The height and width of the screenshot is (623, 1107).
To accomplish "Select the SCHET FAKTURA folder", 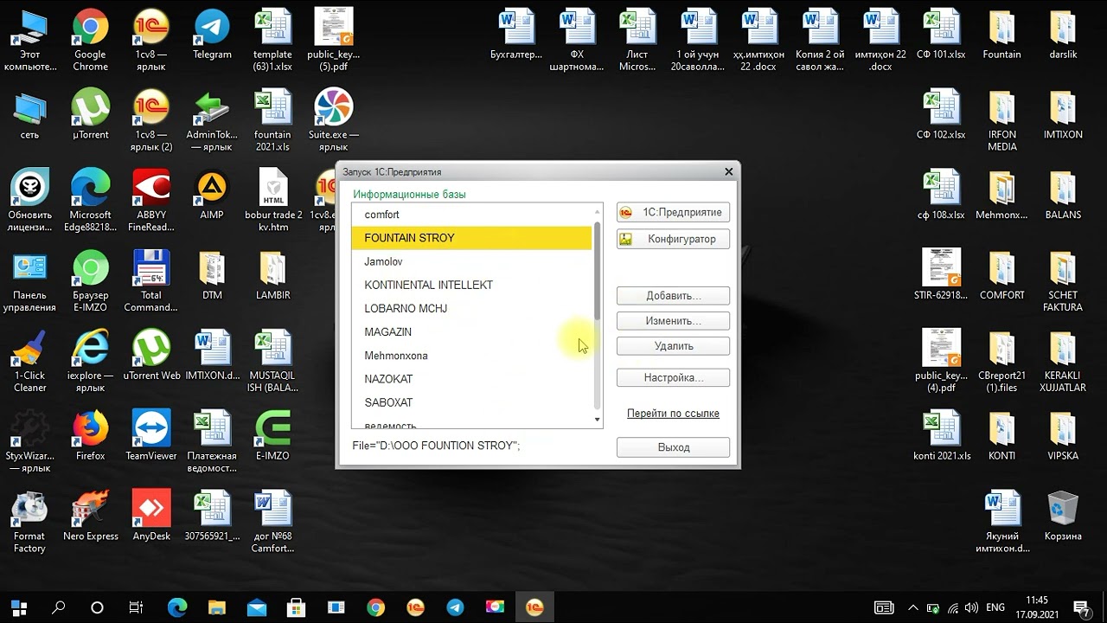I will [x=1063, y=281].
